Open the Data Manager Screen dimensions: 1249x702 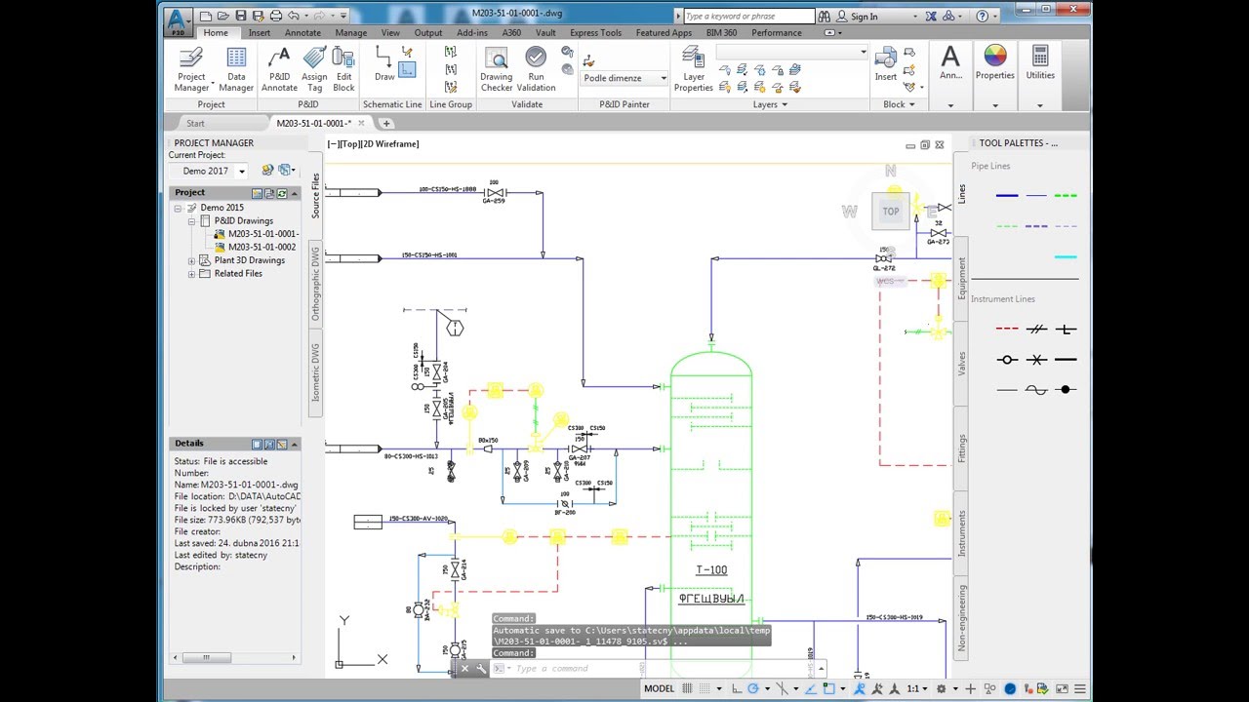[236, 69]
